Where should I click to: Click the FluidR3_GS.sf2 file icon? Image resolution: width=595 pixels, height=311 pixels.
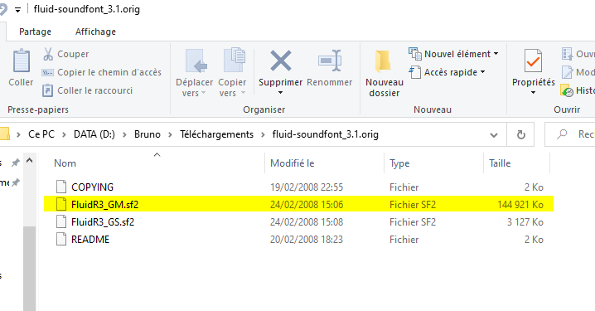[x=61, y=221]
